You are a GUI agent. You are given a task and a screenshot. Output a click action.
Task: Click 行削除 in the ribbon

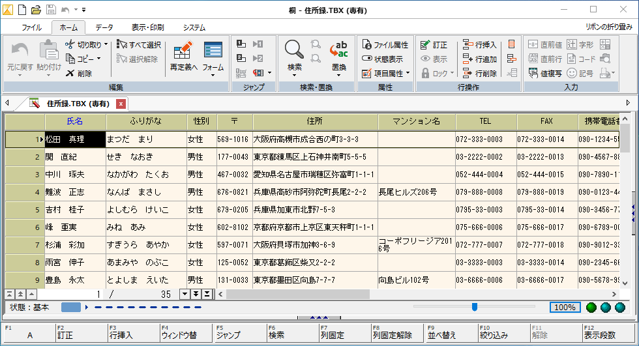[x=480, y=73]
